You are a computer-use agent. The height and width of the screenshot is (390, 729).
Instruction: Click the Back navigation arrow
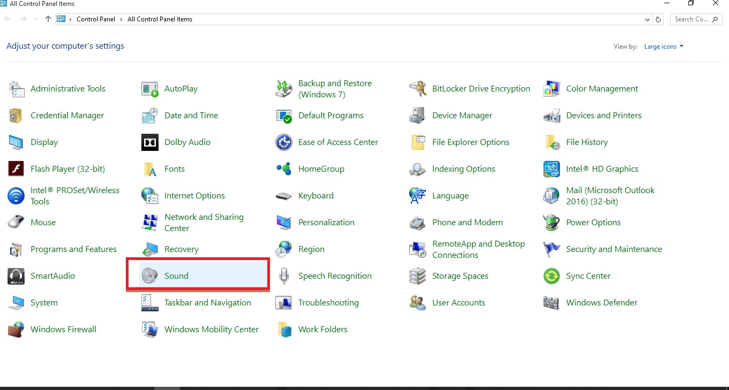pos(8,19)
